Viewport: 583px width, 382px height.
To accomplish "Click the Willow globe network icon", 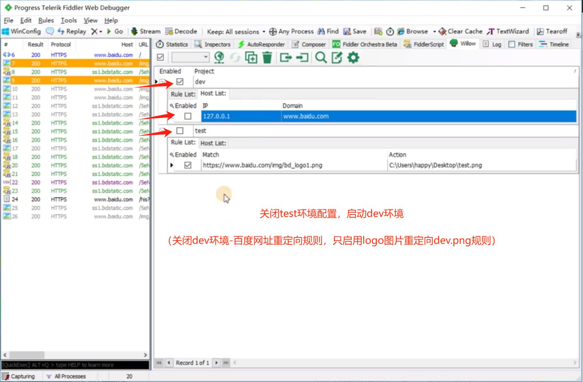I will pyautogui.click(x=219, y=57).
